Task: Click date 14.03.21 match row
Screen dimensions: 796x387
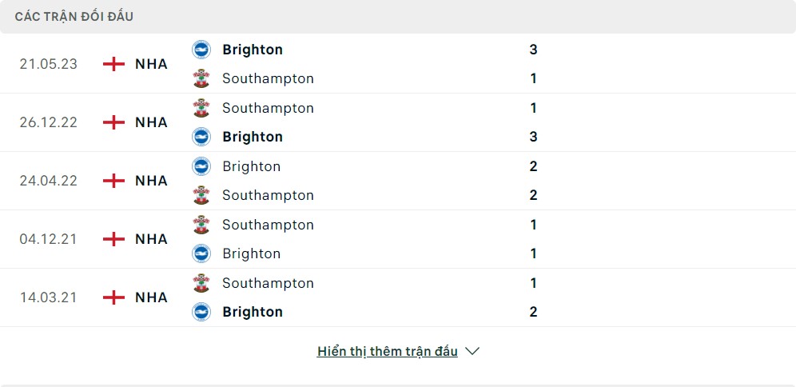Action: 49,297
